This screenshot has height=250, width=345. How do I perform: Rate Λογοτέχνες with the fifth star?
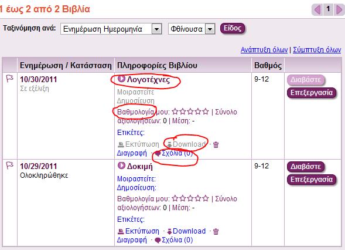(x=206, y=112)
